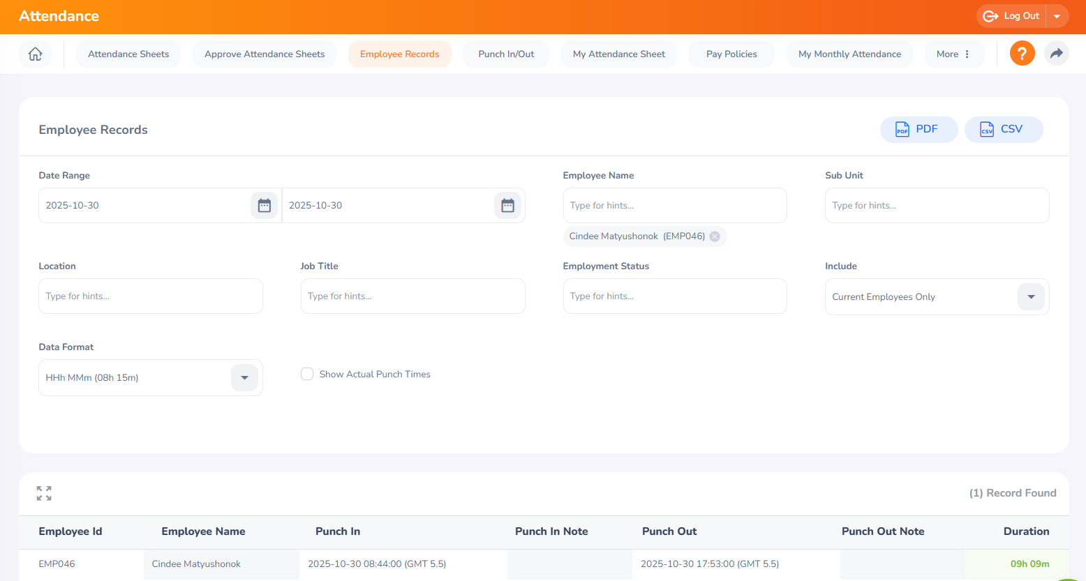
Task: Expand the Include dropdown arrow
Action: click(1031, 297)
